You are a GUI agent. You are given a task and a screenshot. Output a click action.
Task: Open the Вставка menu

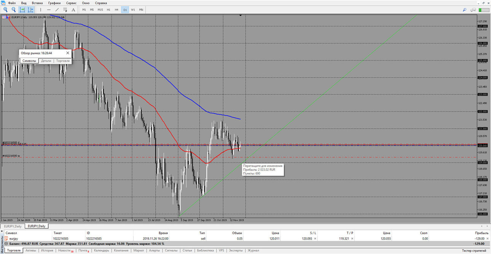pyautogui.click(x=37, y=3)
